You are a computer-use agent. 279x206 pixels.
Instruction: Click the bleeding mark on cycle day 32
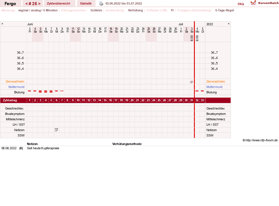(x=197, y=91)
